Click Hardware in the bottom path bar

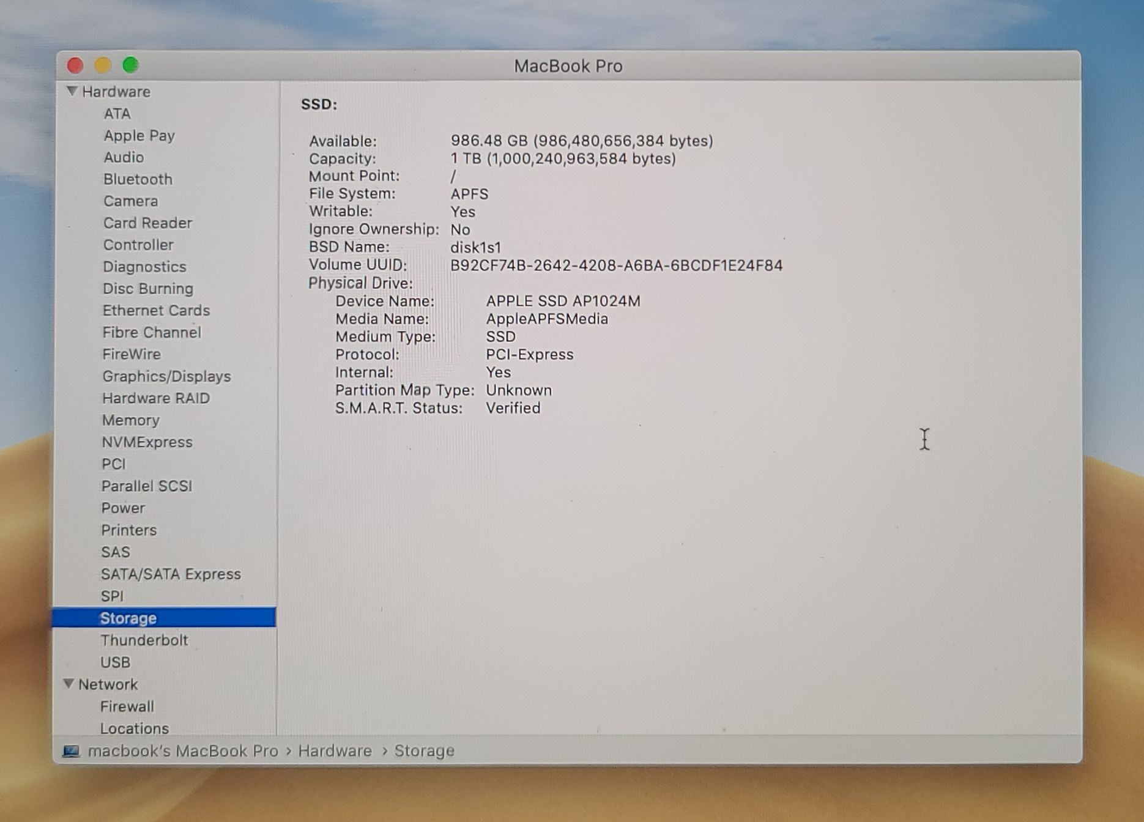(335, 751)
